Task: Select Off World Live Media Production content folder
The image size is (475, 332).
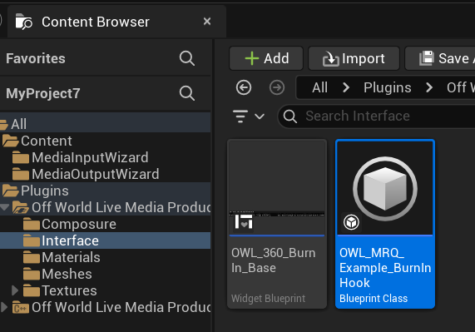Action: (105, 207)
